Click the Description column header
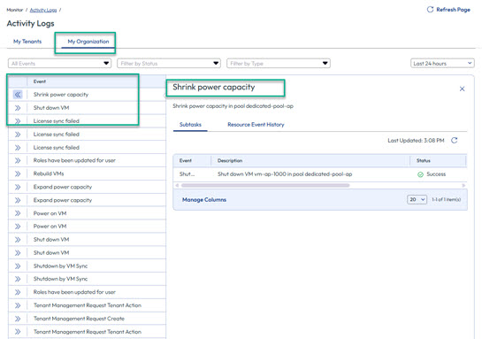The image size is (482, 339). pyautogui.click(x=230, y=160)
